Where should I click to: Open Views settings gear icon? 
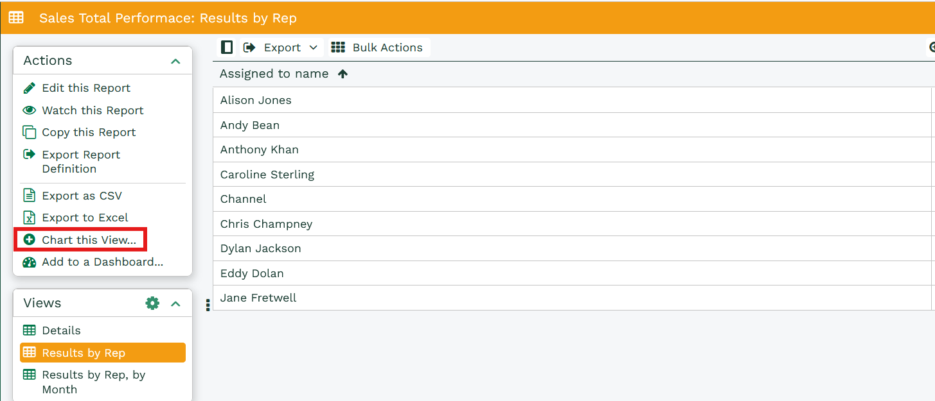(x=152, y=303)
